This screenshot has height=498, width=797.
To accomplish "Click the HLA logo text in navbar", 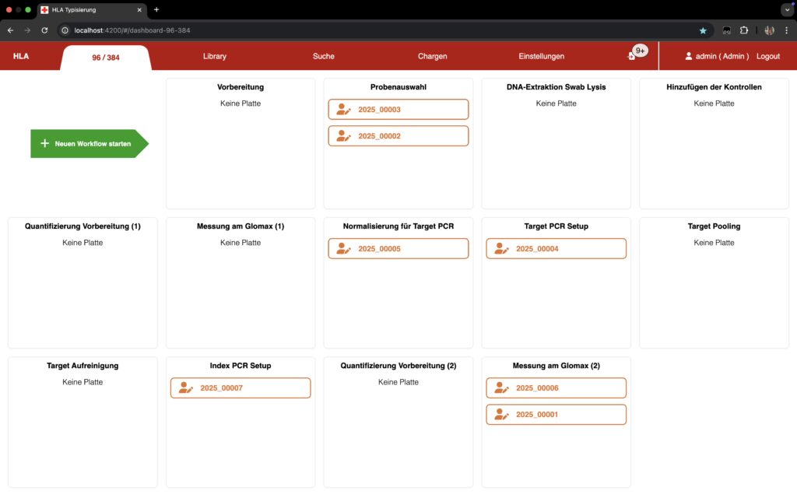I will pyautogui.click(x=21, y=56).
